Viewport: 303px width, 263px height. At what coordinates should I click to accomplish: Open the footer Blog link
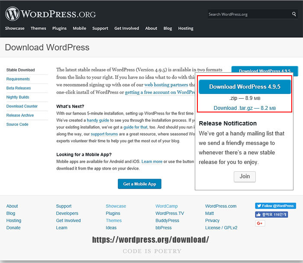(11, 213)
